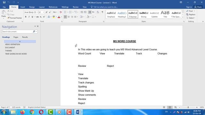205x115 pixels.
Task: Apply paragraph shading color
Action: (x=88, y=17)
